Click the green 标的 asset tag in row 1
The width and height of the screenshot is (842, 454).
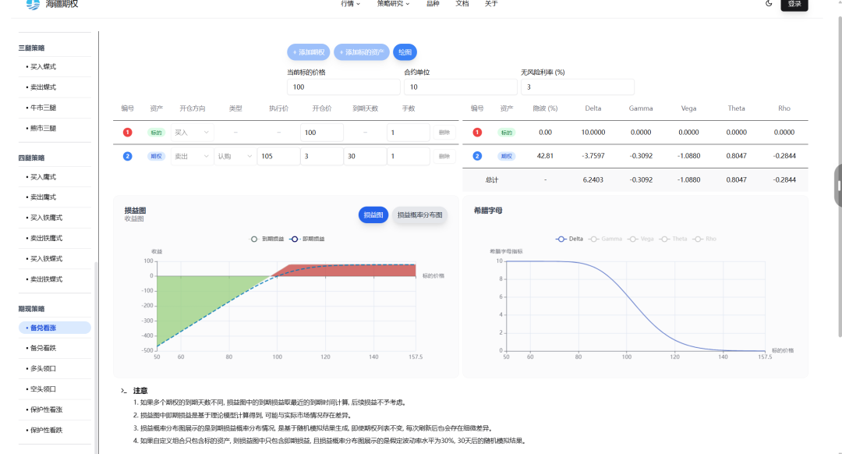click(x=157, y=133)
